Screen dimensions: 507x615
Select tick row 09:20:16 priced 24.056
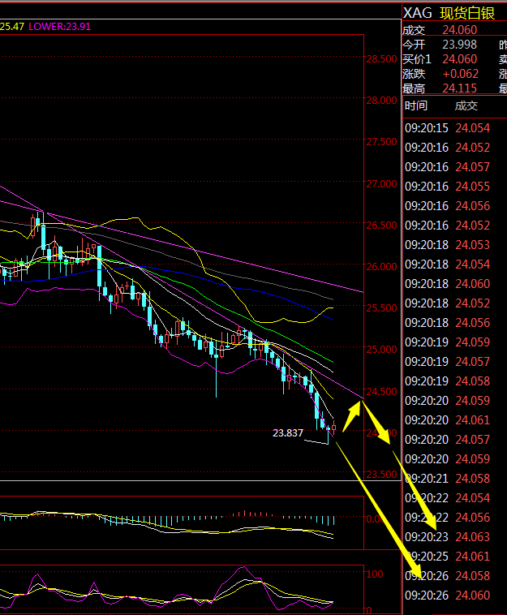(x=448, y=206)
